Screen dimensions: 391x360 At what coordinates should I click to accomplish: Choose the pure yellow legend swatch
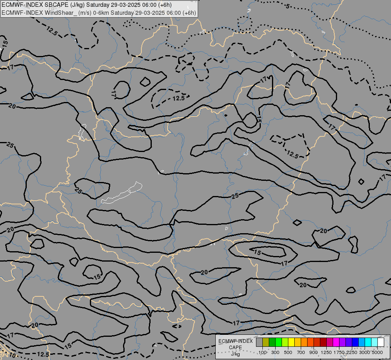pos(291,342)
